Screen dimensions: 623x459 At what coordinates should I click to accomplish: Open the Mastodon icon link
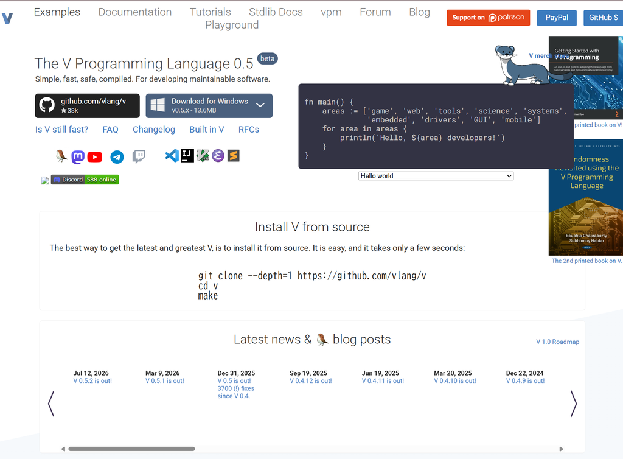pyautogui.click(x=78, y=156)
